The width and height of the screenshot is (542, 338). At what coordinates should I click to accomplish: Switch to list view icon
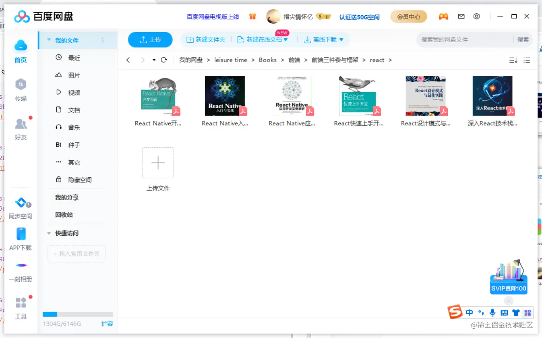pos(526,60)
